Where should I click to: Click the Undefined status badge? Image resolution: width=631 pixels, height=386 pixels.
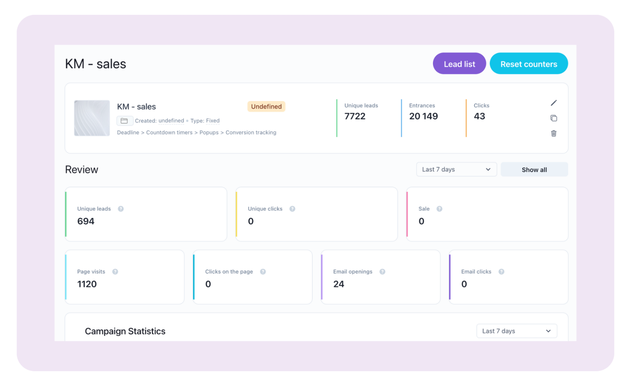(x=266, y=106)
